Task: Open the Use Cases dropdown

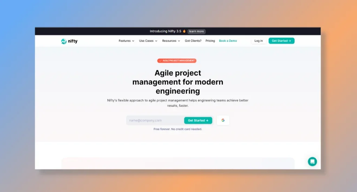Action: tap(148, 41)
